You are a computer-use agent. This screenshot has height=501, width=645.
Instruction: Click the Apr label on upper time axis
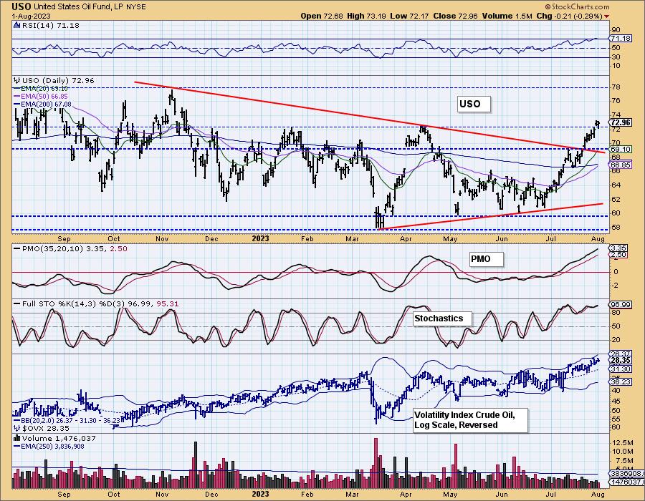point(406,238)
